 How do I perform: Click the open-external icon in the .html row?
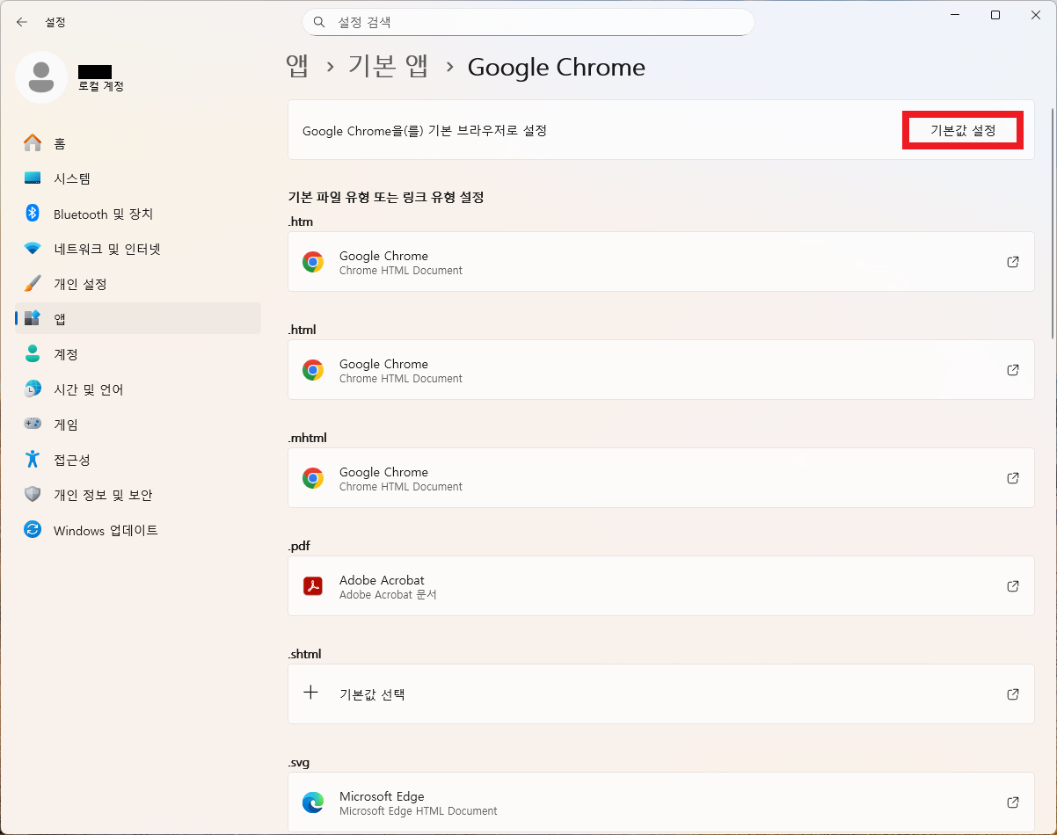click(x=1013, y=370)
